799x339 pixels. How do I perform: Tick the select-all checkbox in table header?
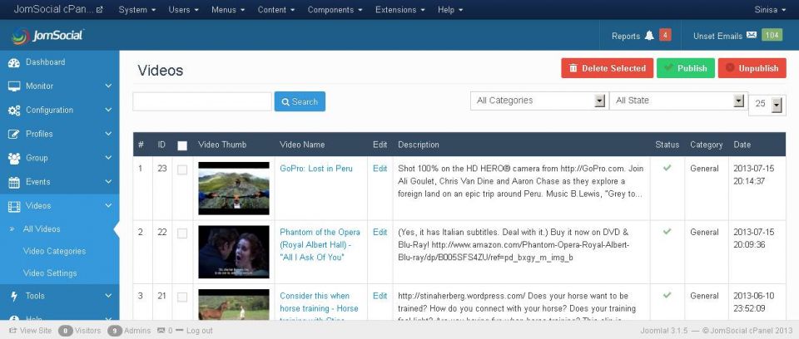tap(182, 145)
